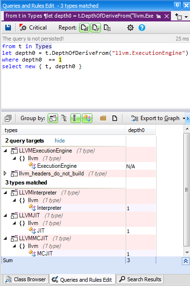Click the results scrollbar up arrow
Image resolution: width=190 pixels, height=286 pixels.
187,129
